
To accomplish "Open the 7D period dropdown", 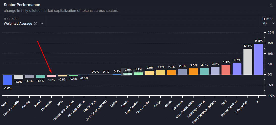I will pos(268,23).
